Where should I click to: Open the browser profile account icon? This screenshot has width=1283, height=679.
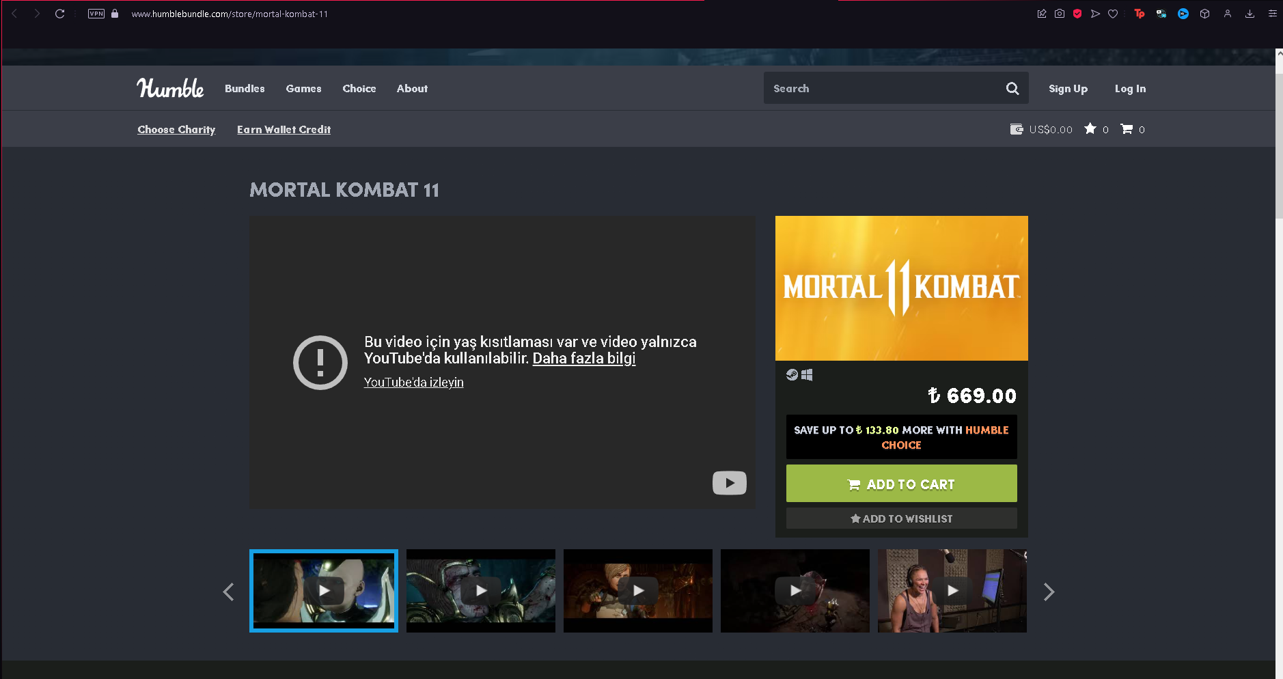coord(1228,14)
